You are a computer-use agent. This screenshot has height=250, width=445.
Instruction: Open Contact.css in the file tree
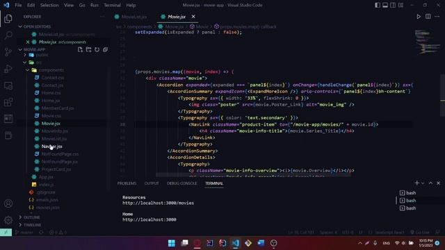[53, 78]
